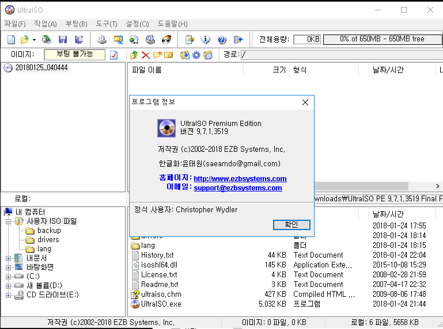This screenshot has width=443, height=329.
Task: Select isoshl64.dll in the local file list
Action: pos(159,265)
